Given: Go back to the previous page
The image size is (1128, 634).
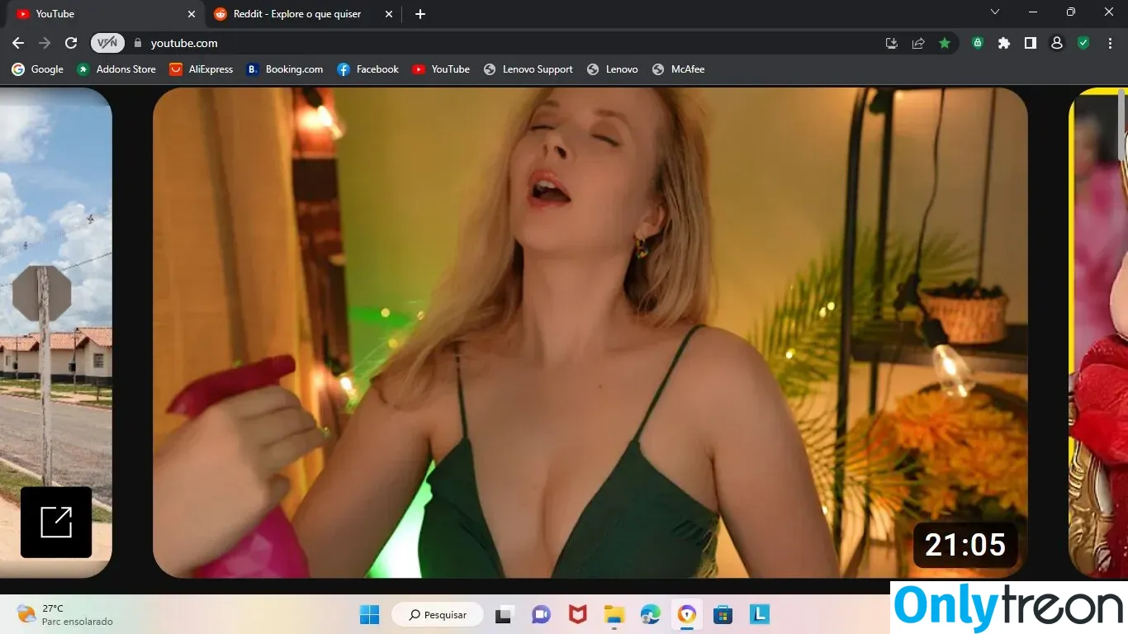Looking at the screenshot, I should (x=18, y=43).
